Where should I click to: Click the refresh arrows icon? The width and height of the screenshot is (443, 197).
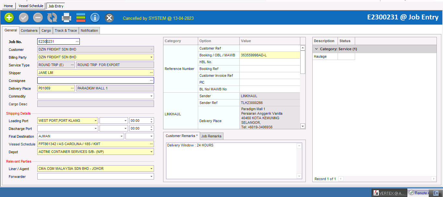tap(52, 17)
